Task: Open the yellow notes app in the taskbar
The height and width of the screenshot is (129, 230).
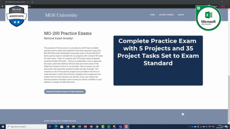Action: point(115,126)
